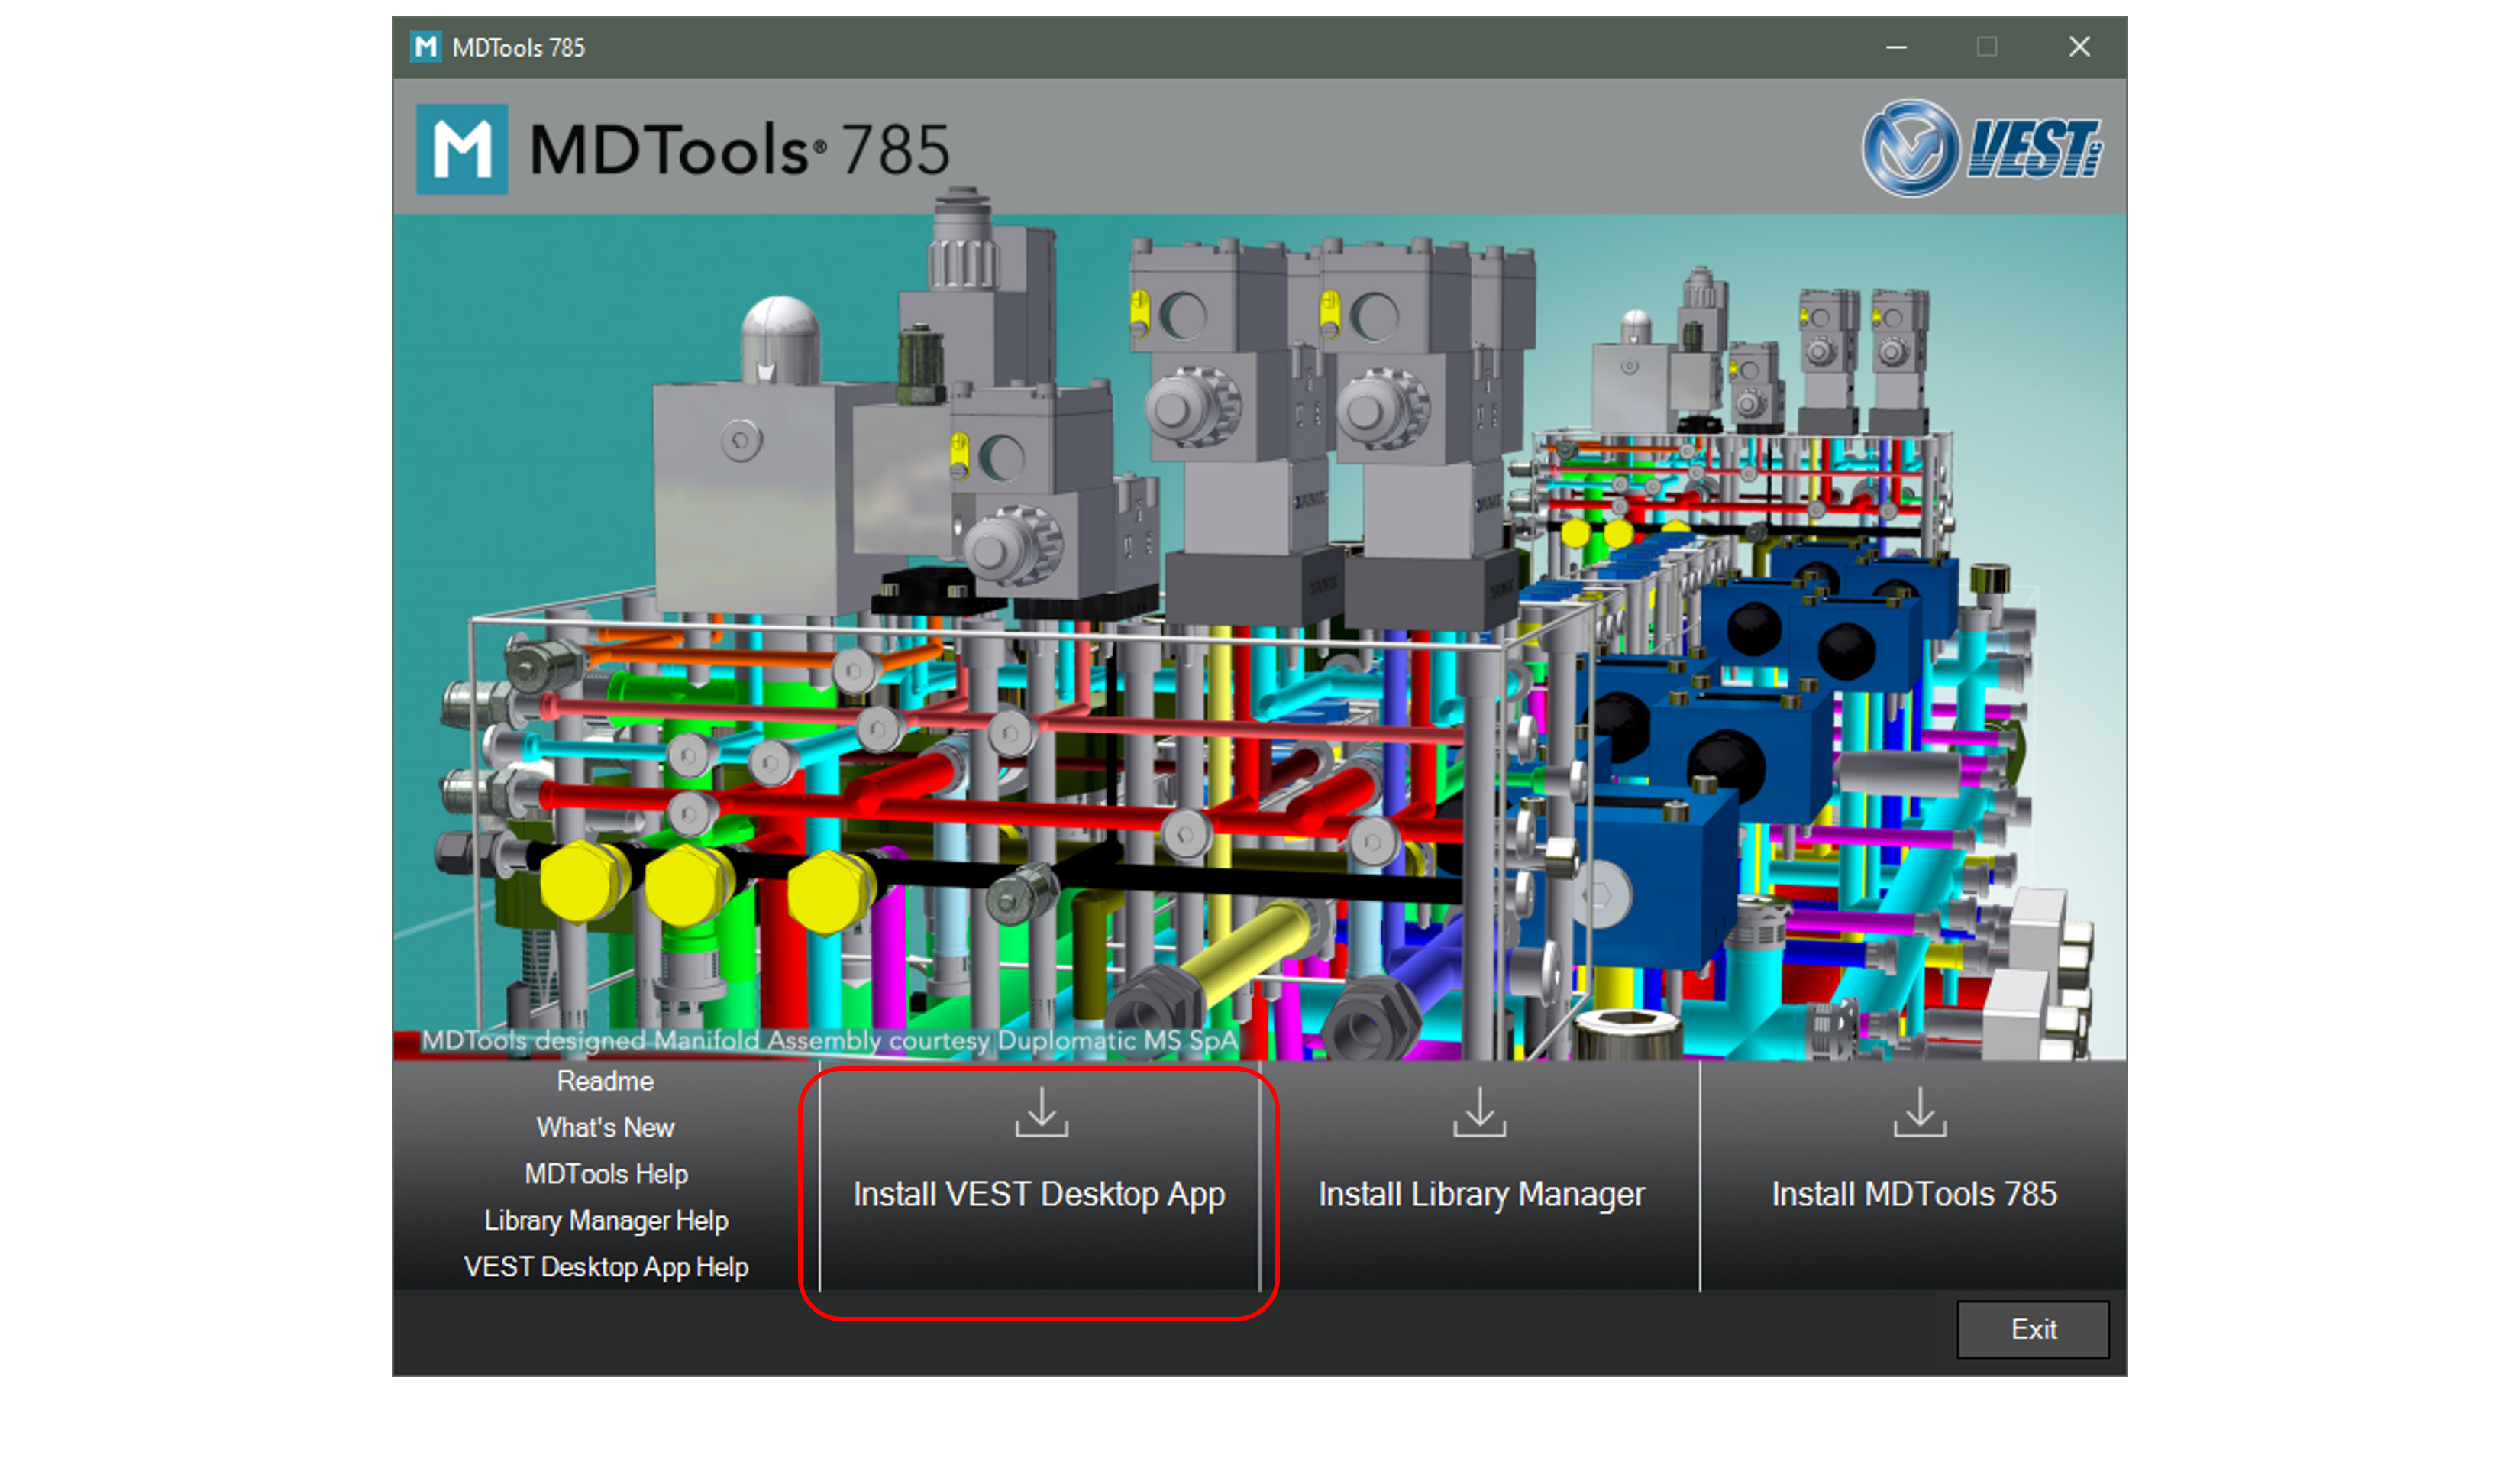Open the What's New link
This screenshot has height=1462, width=2520.
click(x=605, y=1127)
